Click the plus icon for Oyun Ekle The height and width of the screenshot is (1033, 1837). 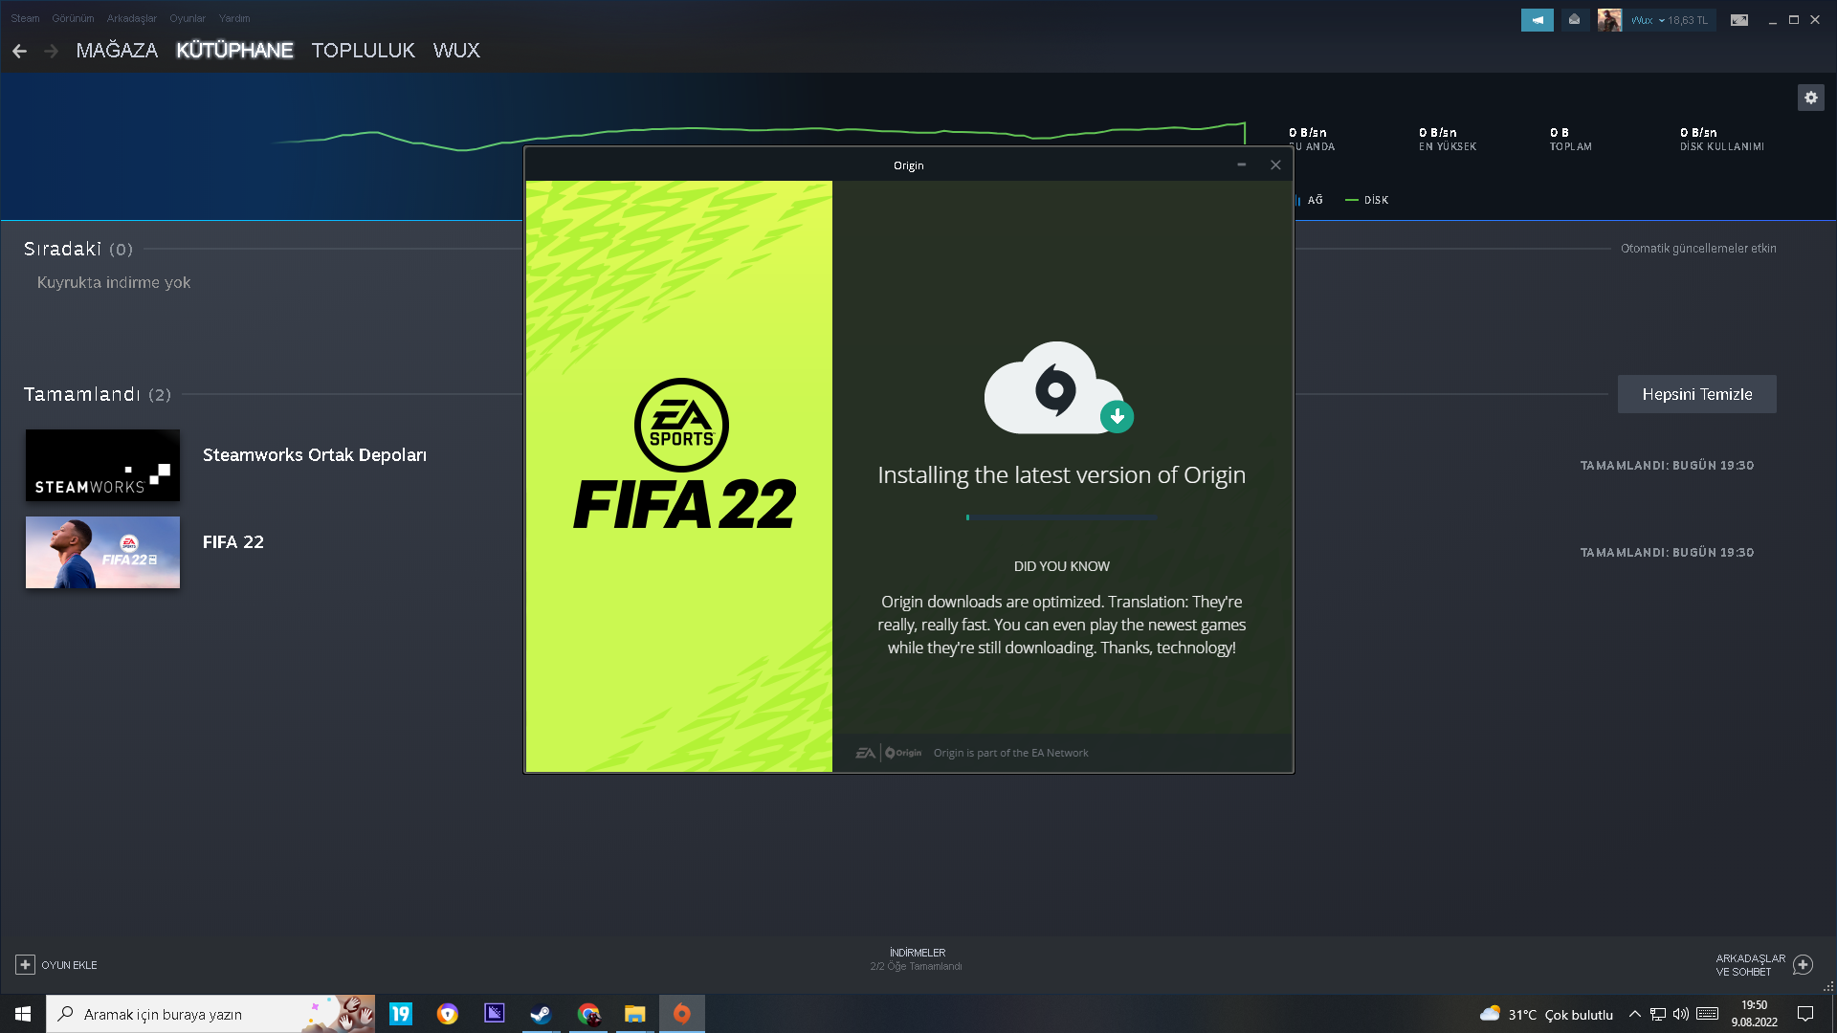point(25,965)
